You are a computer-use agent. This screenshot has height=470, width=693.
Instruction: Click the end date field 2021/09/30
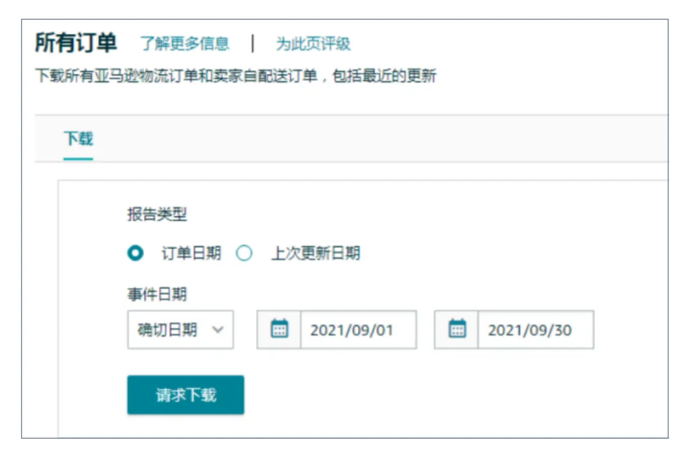(x=536, y=330)
